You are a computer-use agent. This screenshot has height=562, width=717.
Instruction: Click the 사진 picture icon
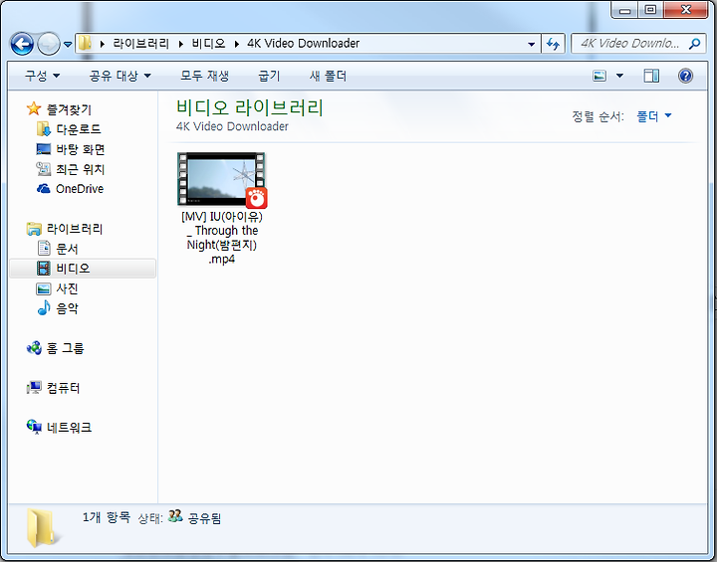[x=44, y=288]
